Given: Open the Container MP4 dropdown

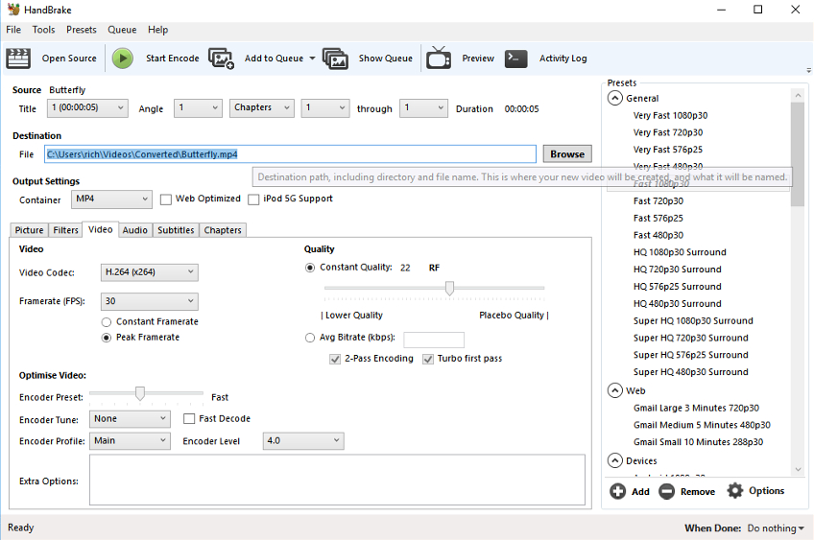Looking at the screenshot, I should 111,200.
